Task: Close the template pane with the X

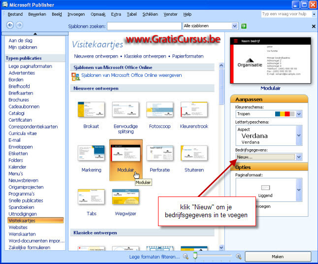Action: [314, 26]
